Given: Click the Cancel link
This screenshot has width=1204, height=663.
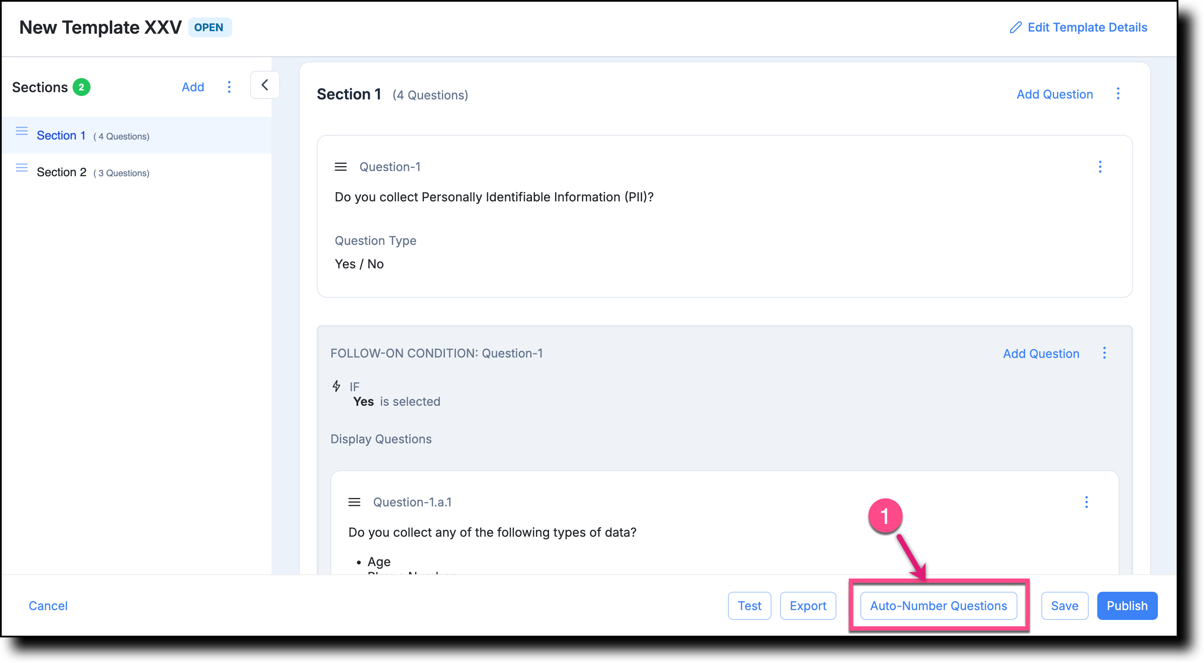Looking at the screenshot, I should pos(48,605).
